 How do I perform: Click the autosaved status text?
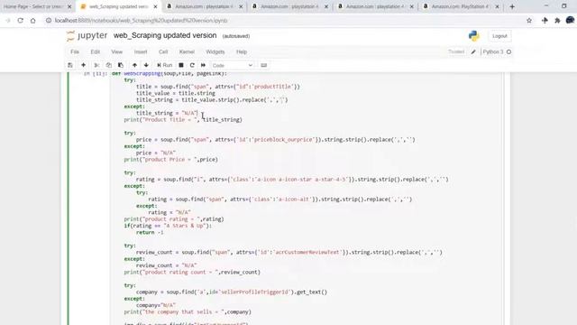point(236,36)
